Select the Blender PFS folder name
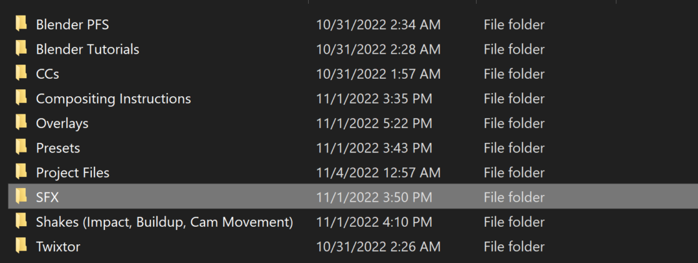 tap(73, 25)
